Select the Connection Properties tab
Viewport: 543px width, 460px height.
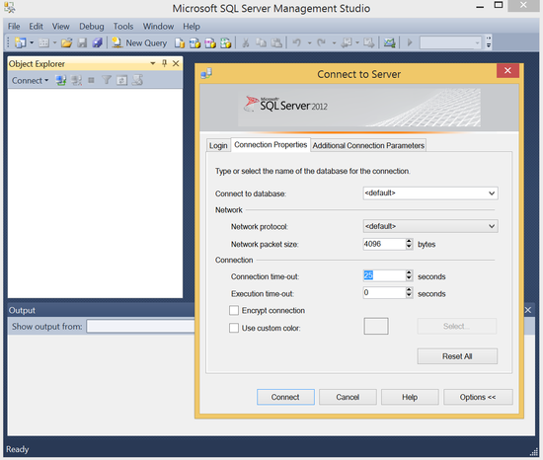[271, 145]
